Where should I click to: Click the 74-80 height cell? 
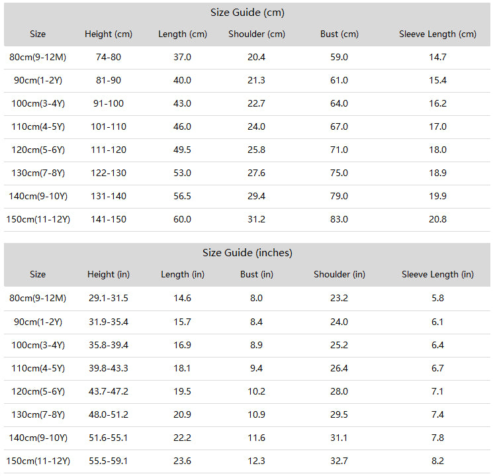(x=109, y=58)
